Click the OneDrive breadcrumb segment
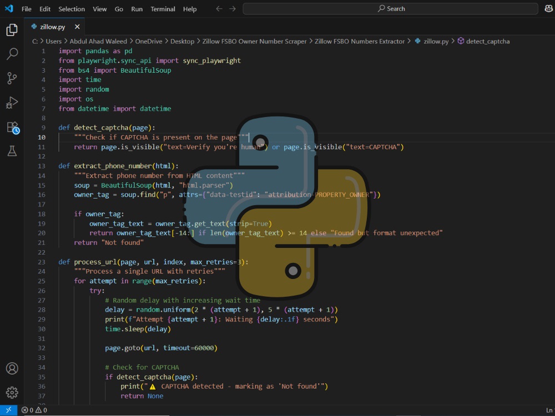555x416 pixels. (x=149, y=41)
